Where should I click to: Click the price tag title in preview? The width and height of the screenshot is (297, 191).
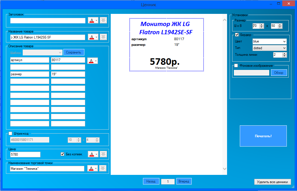coord(166,28)
